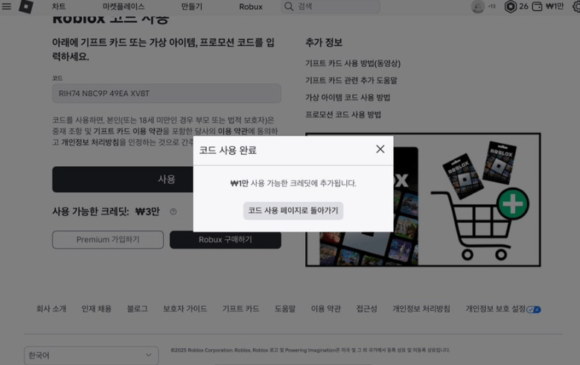Open the wallet credit icon ₩1만
The width and height of the screenshot is (580, 365).
(537, 6)
